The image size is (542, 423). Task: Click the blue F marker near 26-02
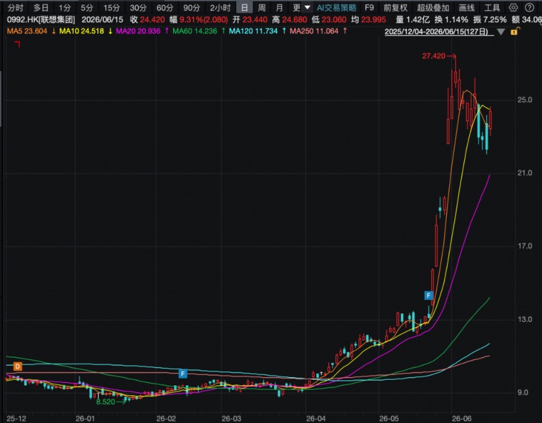click(x=183, y=373)
